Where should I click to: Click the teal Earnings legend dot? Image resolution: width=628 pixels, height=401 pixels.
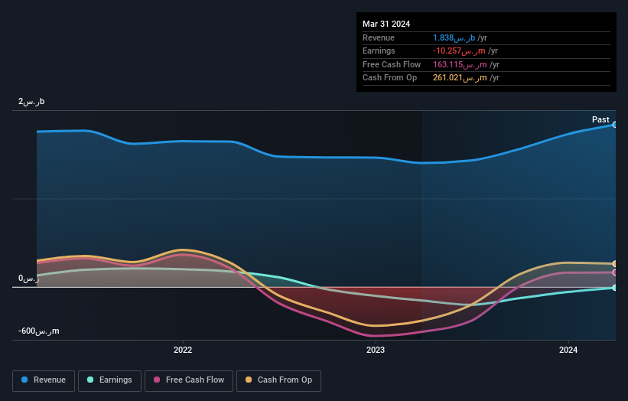point(90,380)
